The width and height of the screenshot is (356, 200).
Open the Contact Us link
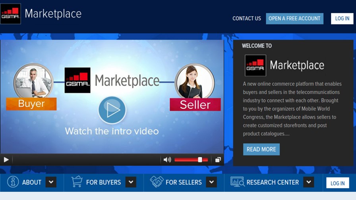[x=247, y=18]
